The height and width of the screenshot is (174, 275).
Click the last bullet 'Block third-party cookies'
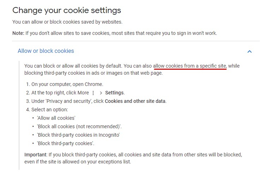(66, 143)
